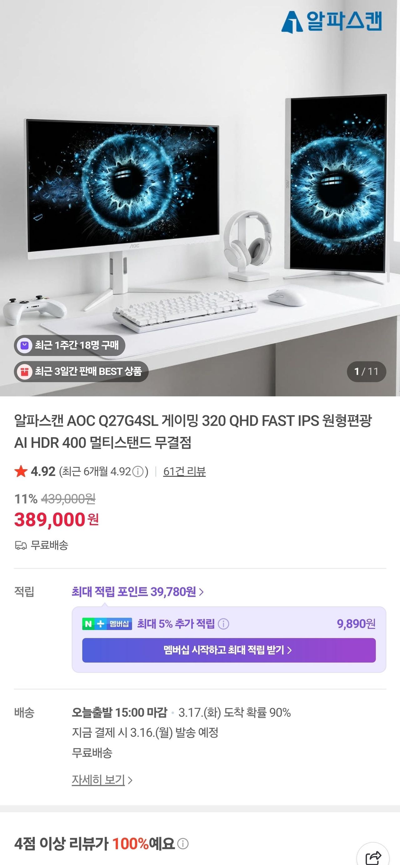The width and height of the screenshot is (400, 865).
Task: Click the info icon beside 6-month rating
Action: click(137, 472)
